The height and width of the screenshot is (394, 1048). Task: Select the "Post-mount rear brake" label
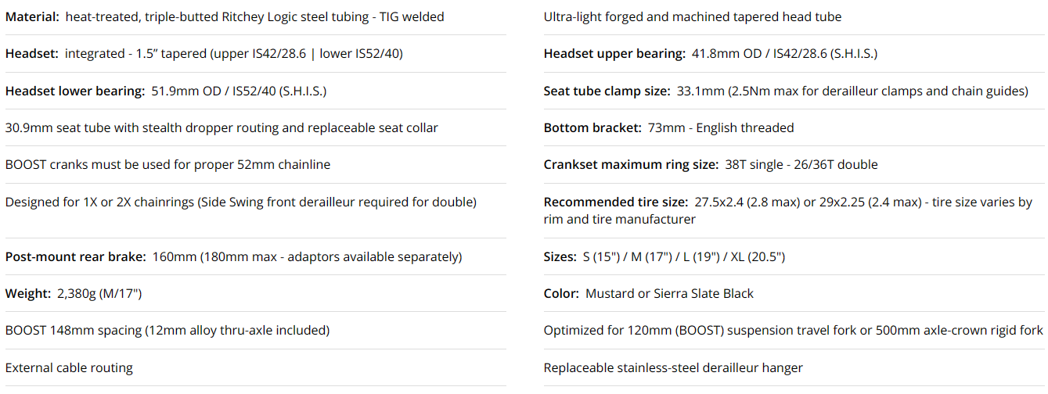75,256
